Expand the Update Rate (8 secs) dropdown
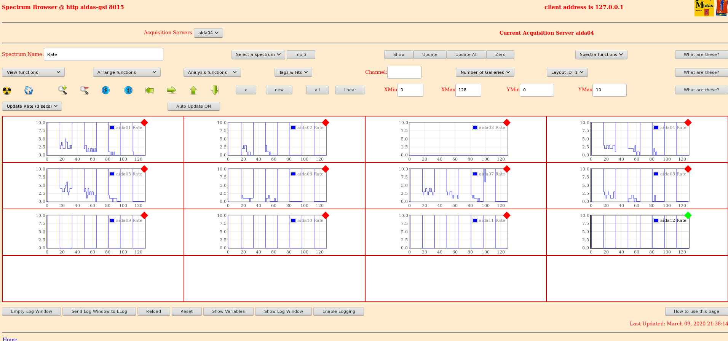This screenshot has width=728, height=341. pyautogui.click(x=32, y=107)
